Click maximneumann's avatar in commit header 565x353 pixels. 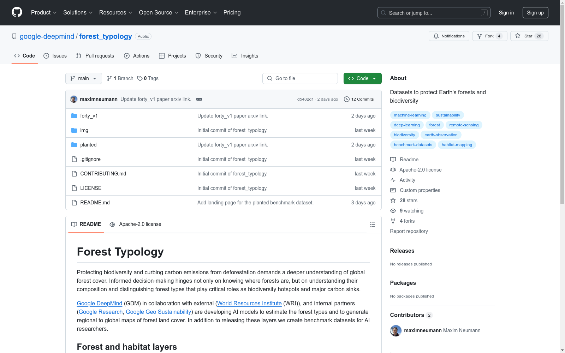(x=74, y=99)
